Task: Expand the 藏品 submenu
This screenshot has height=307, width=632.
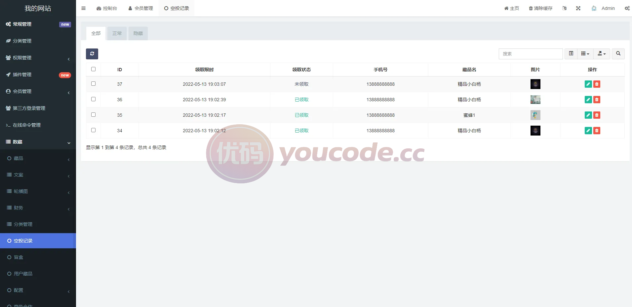Action: pos(38,158)
